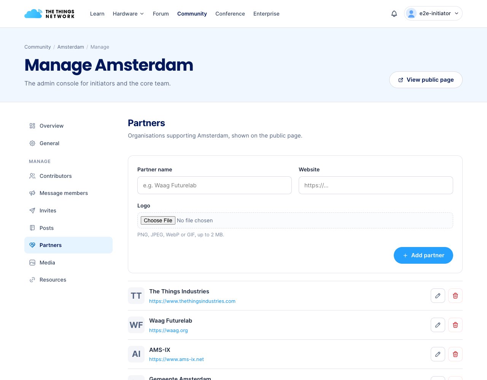Open Invites in the sidebar
This screenshot has width=487, height=380.
tap(68, 211)
